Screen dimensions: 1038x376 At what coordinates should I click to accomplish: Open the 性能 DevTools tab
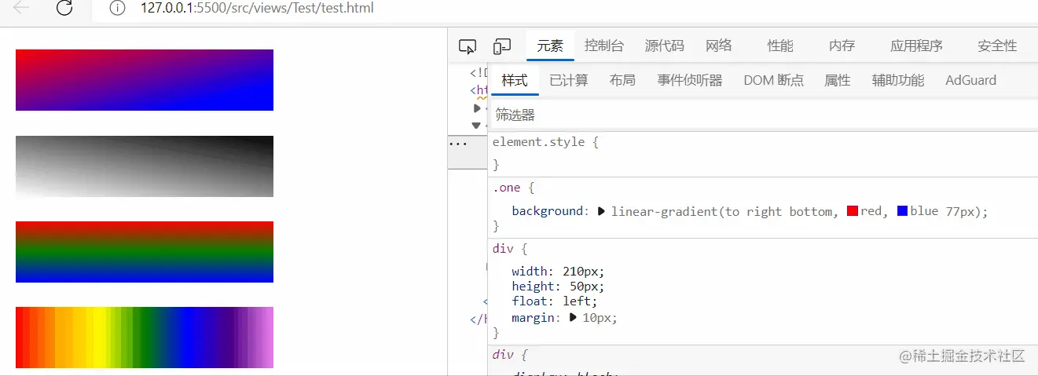(780, 46)
